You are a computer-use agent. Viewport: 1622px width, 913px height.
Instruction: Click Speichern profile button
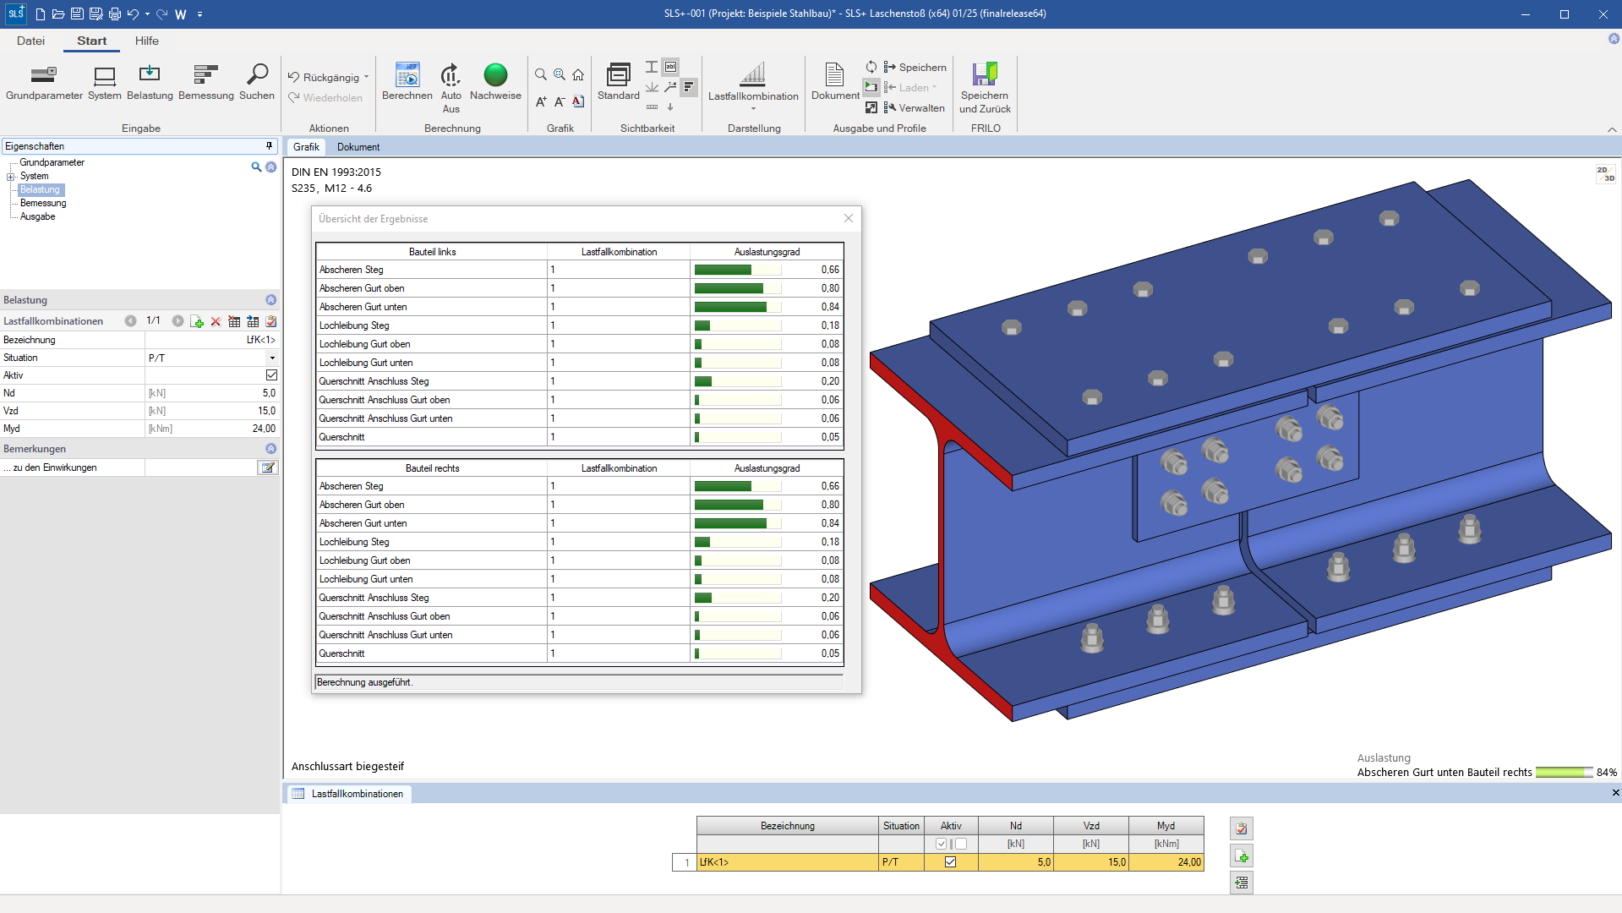(x=915, y=67)
